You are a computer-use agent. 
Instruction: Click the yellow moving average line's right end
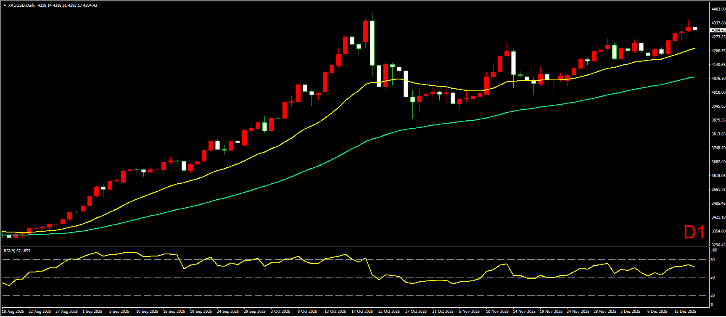(694, 48)
